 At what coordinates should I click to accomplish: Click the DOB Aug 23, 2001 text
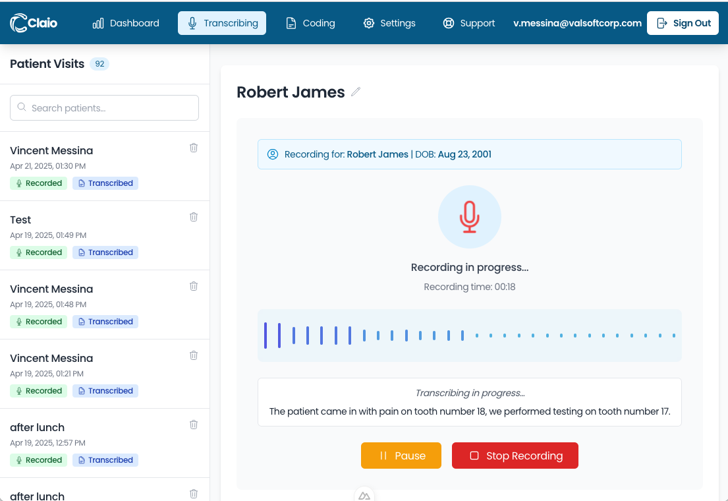coord(453,154)
